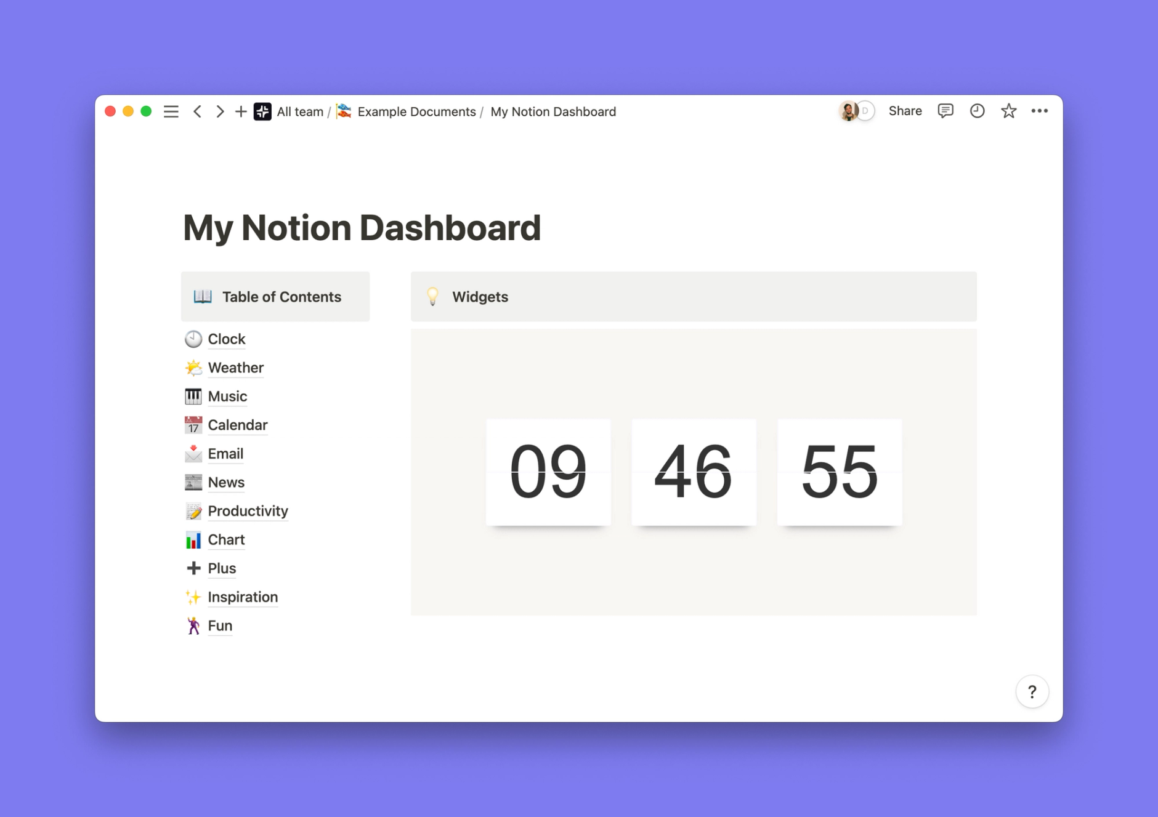Viewport: 1158px width, 817px height.
Task: Open the Fun link
Action: click(x=220, y=626)
